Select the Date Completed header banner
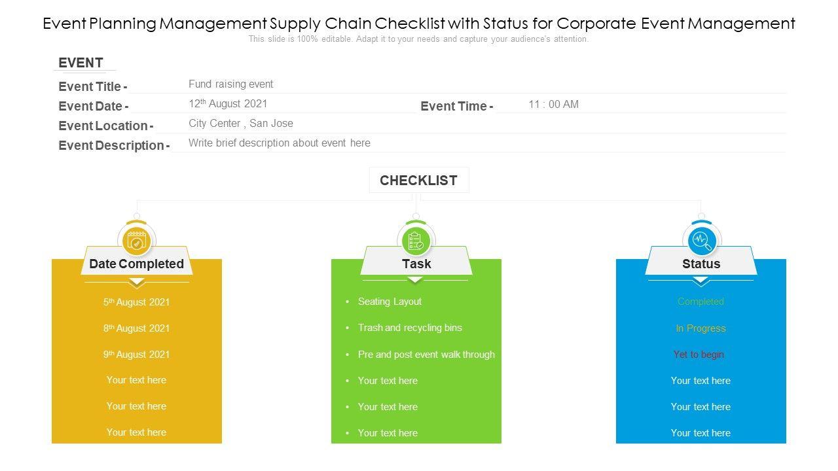The image size is (838, 471). (x=136, y=264)
